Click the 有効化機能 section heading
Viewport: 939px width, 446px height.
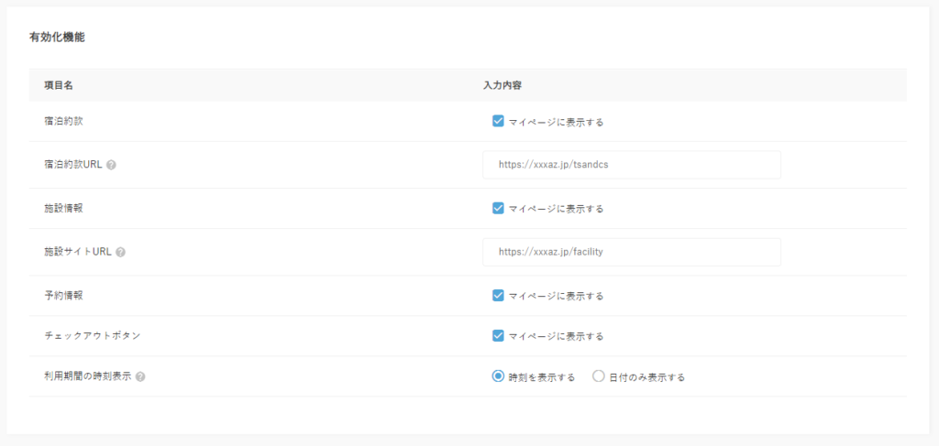[x=58, y=38]
